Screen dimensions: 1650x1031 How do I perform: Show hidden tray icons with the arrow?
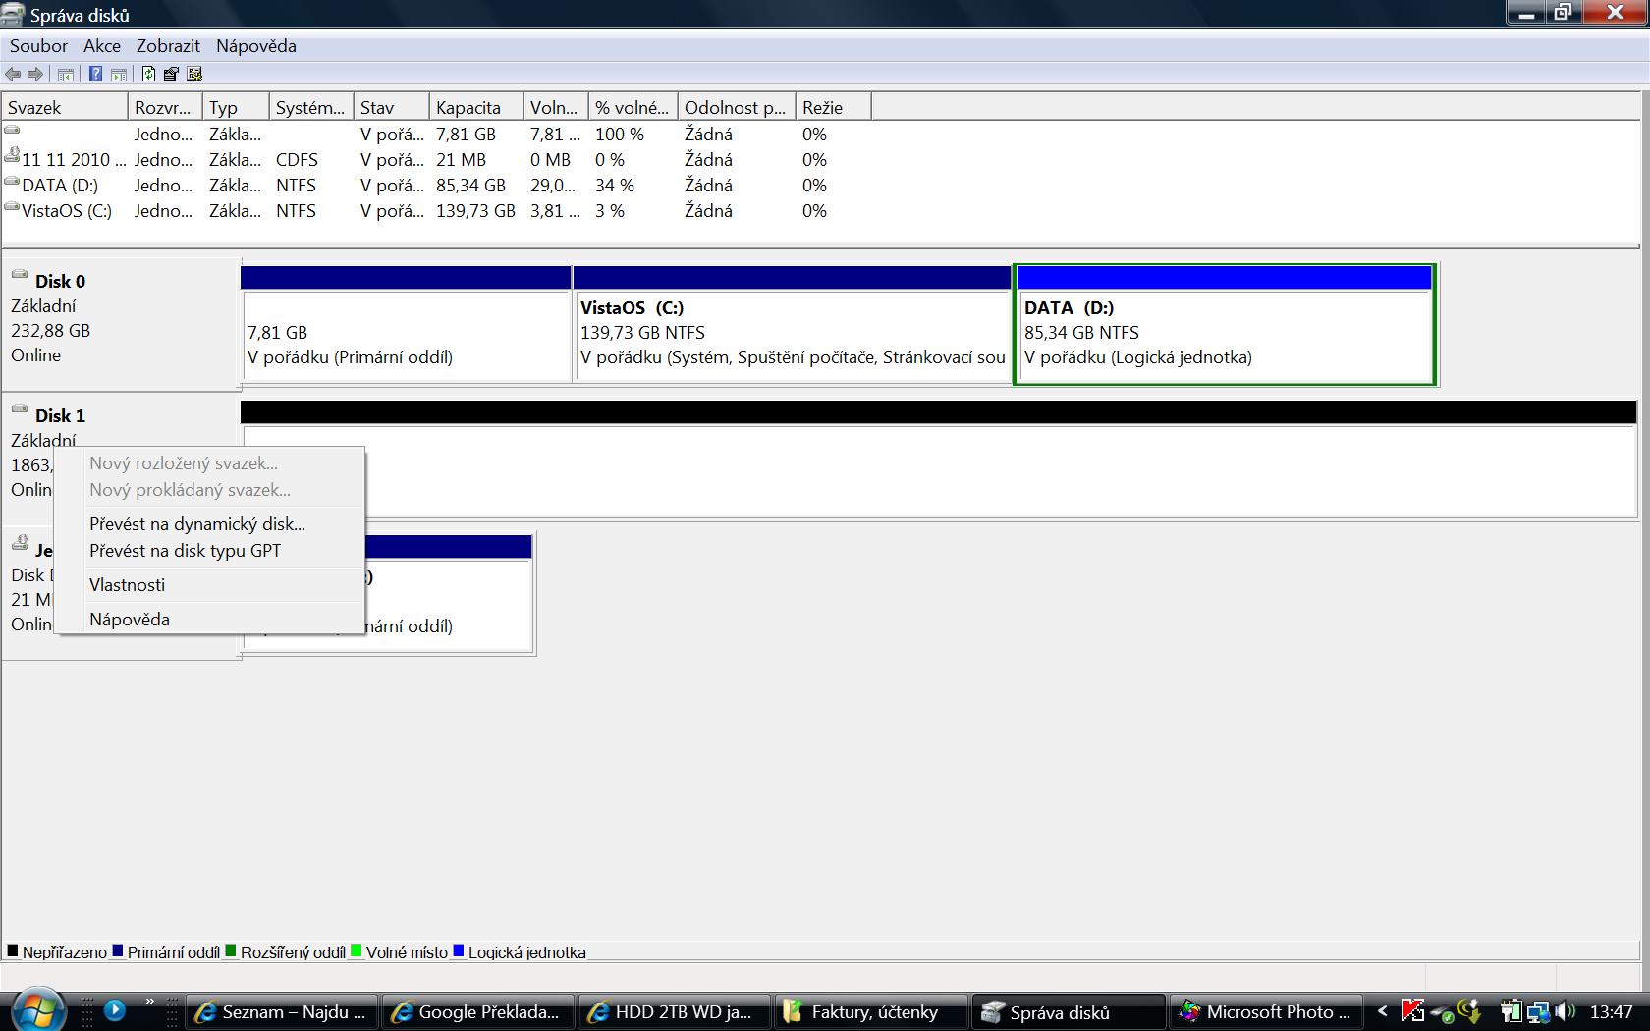point(1382,1010)
